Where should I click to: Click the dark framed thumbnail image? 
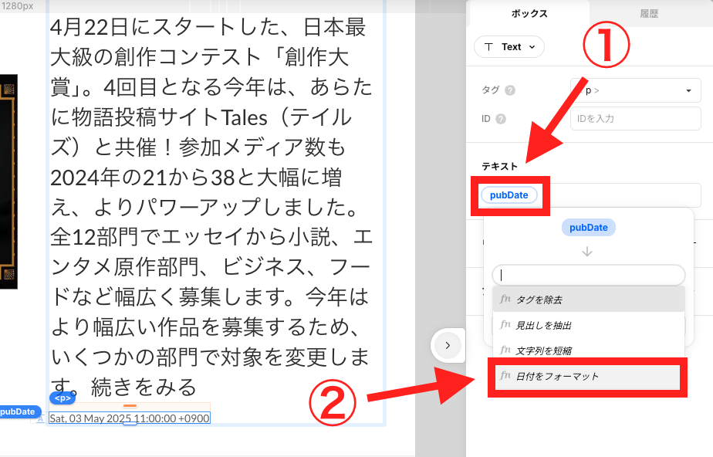point(8,181)
